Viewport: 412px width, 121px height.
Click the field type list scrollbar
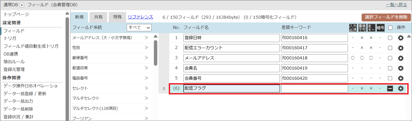(x=155, y=52)
